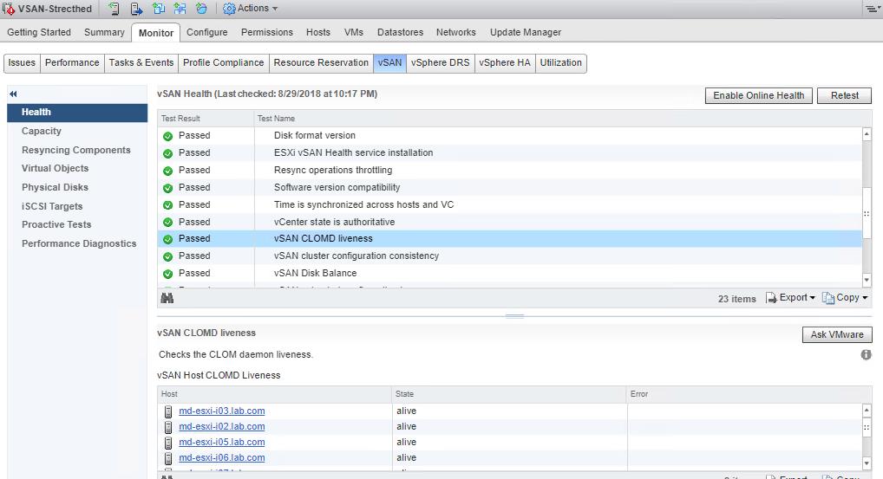The width and height of the screenshot is (883, 479).
Task: Select the vCenter state is authoritative row
Action: (x=510, y=222)
